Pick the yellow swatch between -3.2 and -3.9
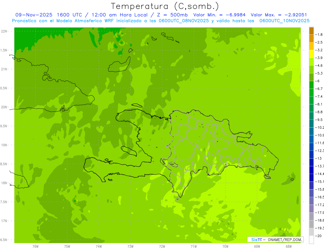The height and width of the screenshot is (250, 324). click(x=311, y=54)
